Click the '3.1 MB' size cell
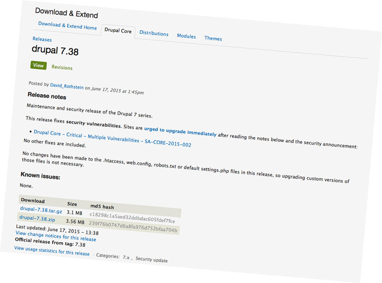 tap(74, 213)
